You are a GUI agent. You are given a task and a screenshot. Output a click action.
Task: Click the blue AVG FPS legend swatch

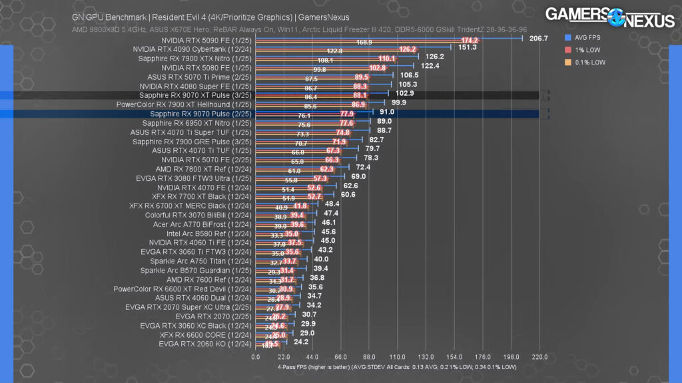click(567, 38)
